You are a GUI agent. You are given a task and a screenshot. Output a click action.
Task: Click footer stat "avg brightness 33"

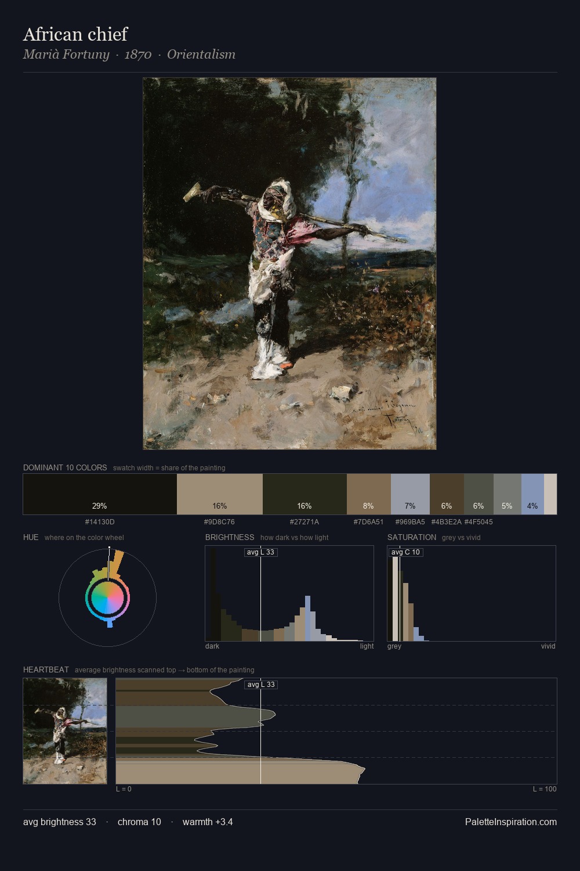(x=60, y=822)
